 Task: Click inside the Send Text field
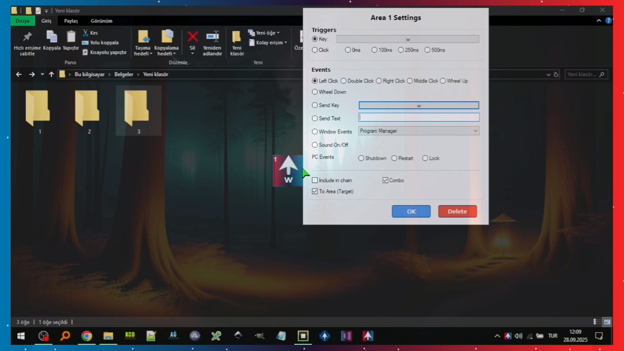(419, 118)
